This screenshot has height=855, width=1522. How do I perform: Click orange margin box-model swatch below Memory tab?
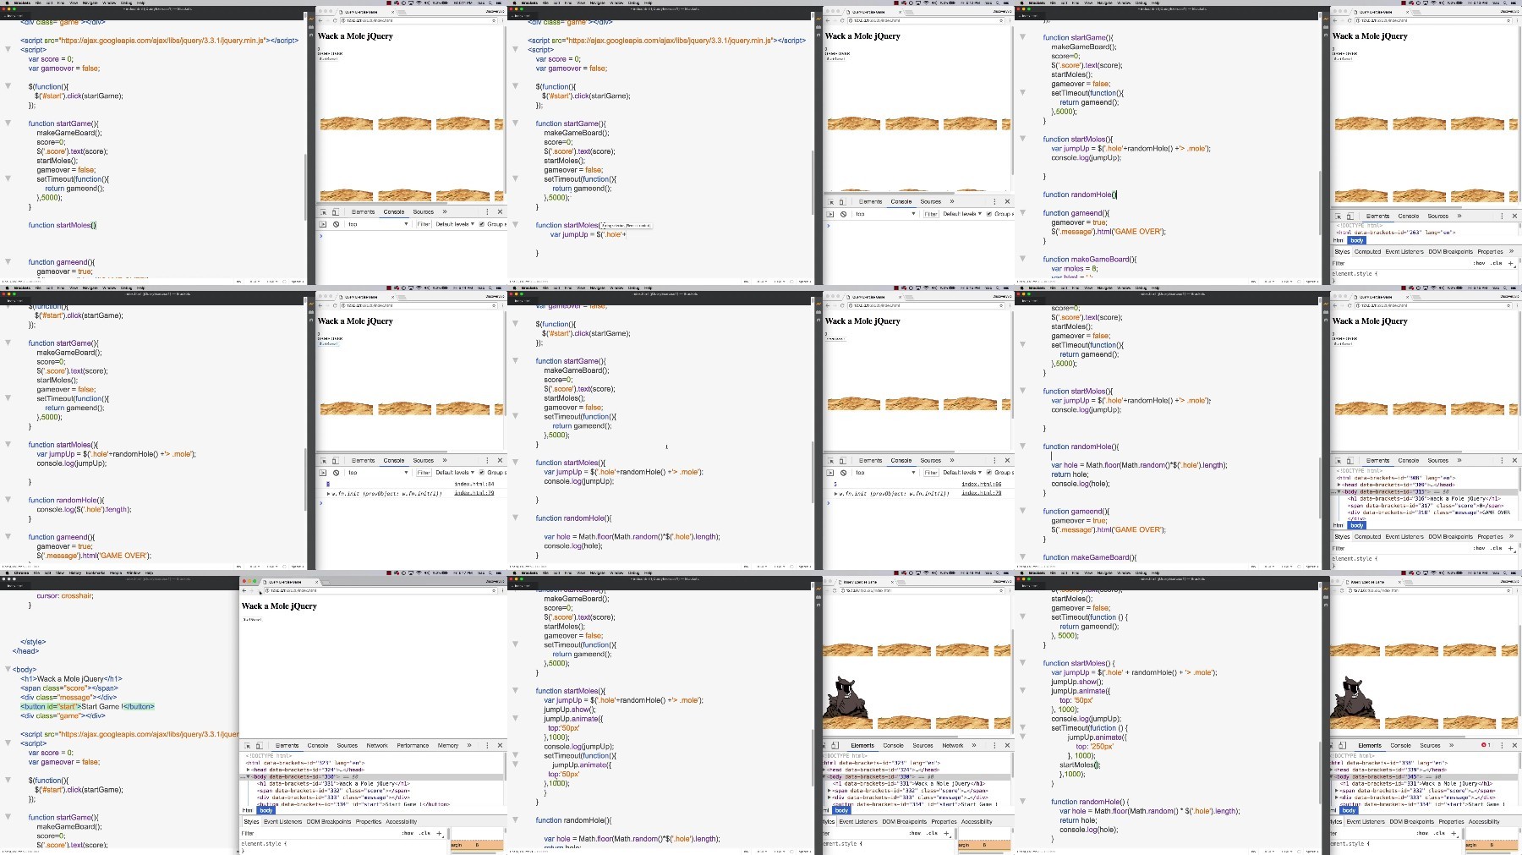[x=477, y=845]
